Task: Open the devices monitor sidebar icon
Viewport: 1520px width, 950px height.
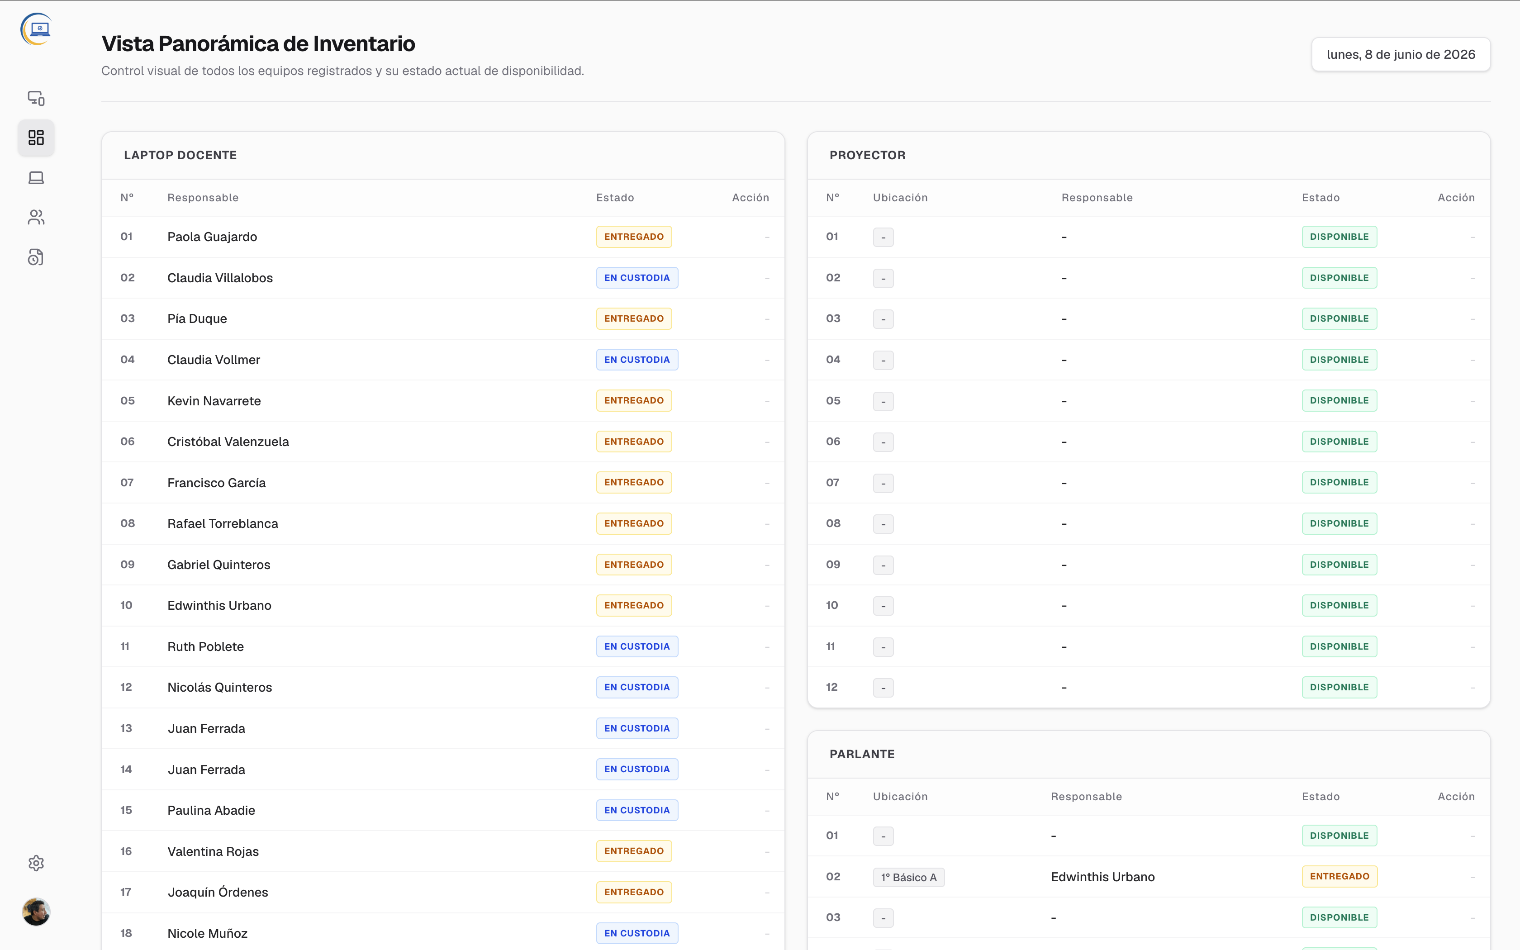Action: pyautogui.click(x=36, y=98)
